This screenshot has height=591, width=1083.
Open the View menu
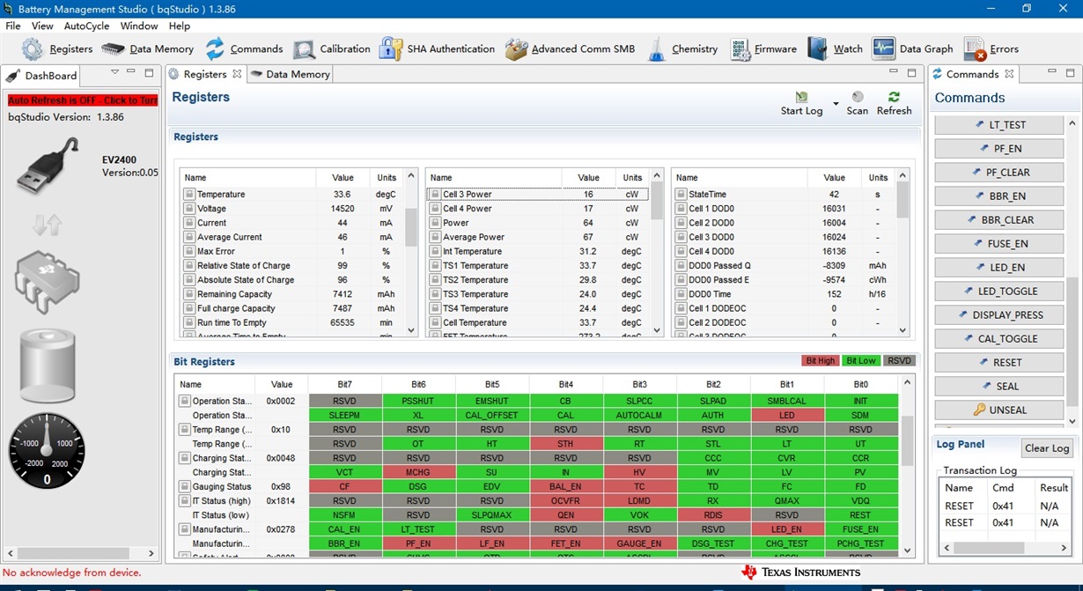click(x=42, y=26)
